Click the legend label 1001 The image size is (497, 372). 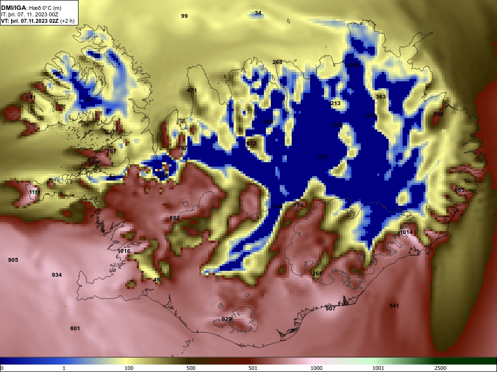pyautogui.click(x=378, y=368)
